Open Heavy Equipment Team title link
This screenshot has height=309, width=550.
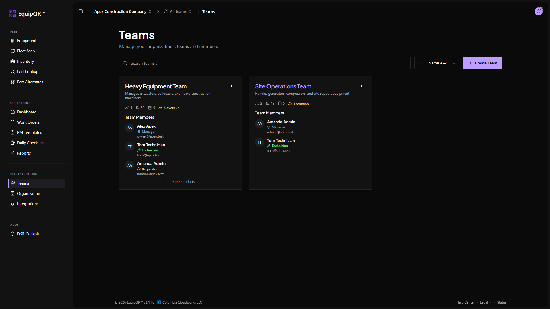pyautogui.click(x=156, y=86)
